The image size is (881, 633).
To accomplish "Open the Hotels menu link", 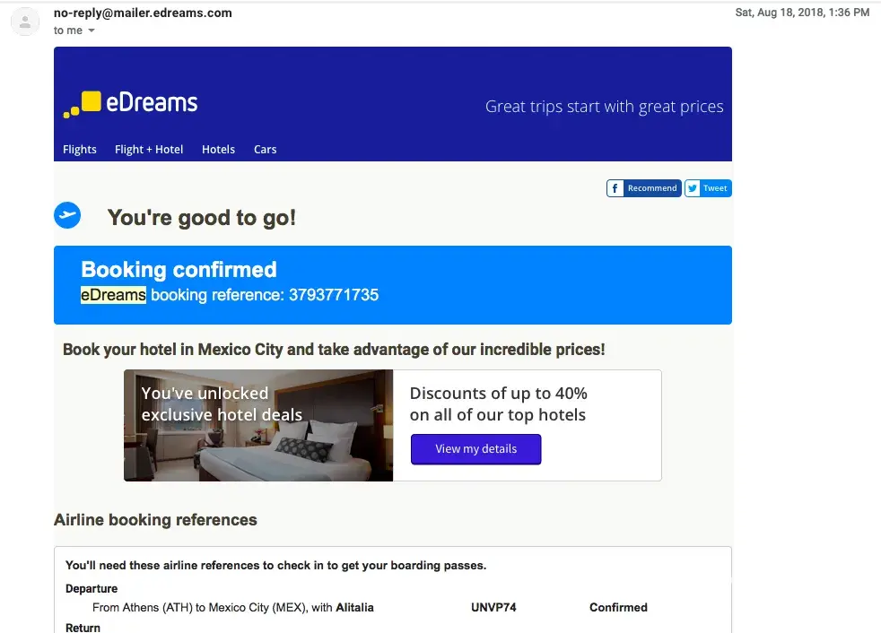I will pyautogui.click(x=219, y=150).
